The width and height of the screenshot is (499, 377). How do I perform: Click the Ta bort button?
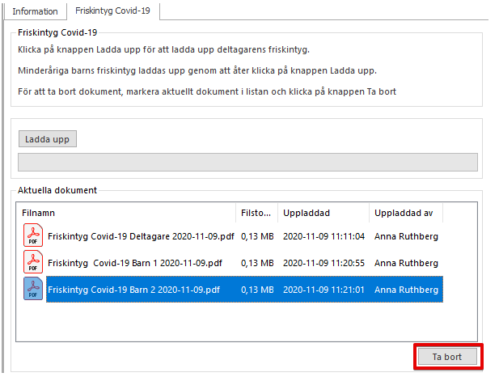447,357
